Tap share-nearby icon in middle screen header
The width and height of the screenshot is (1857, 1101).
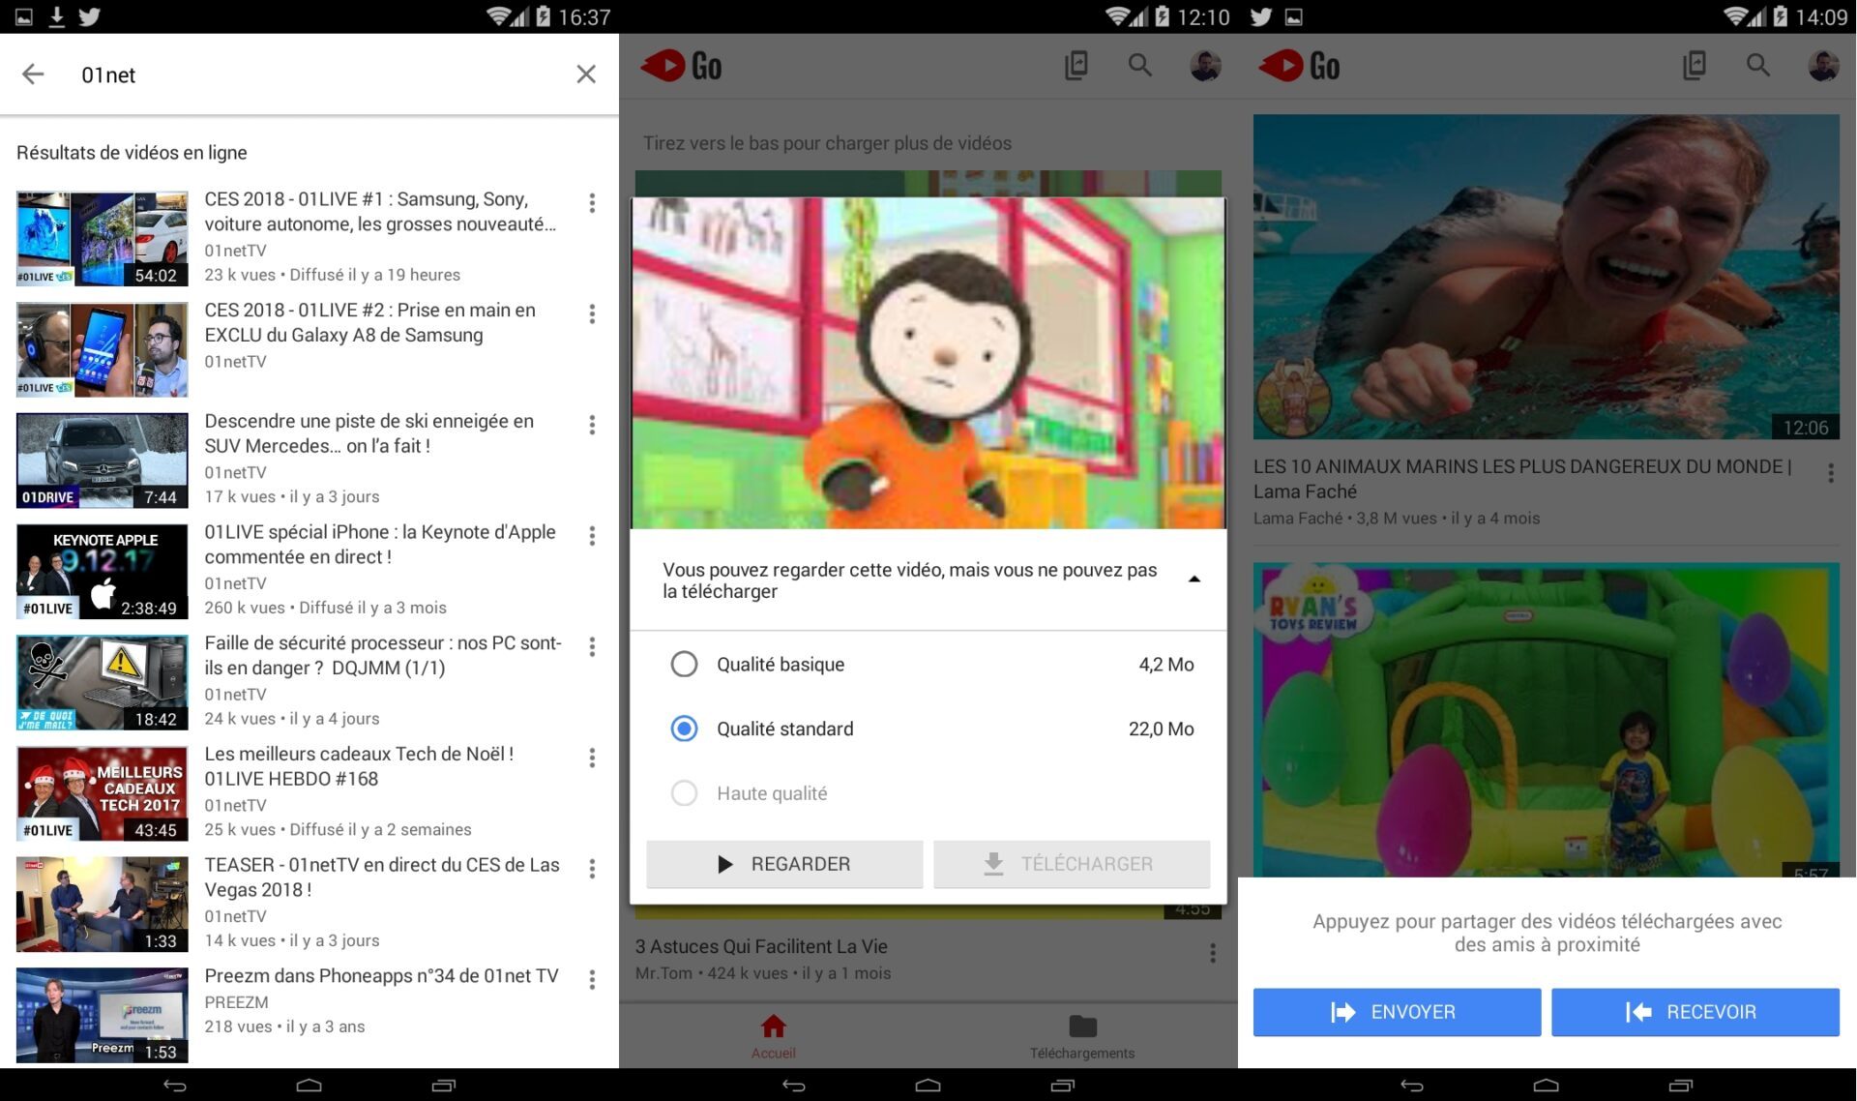point(1076,66)
